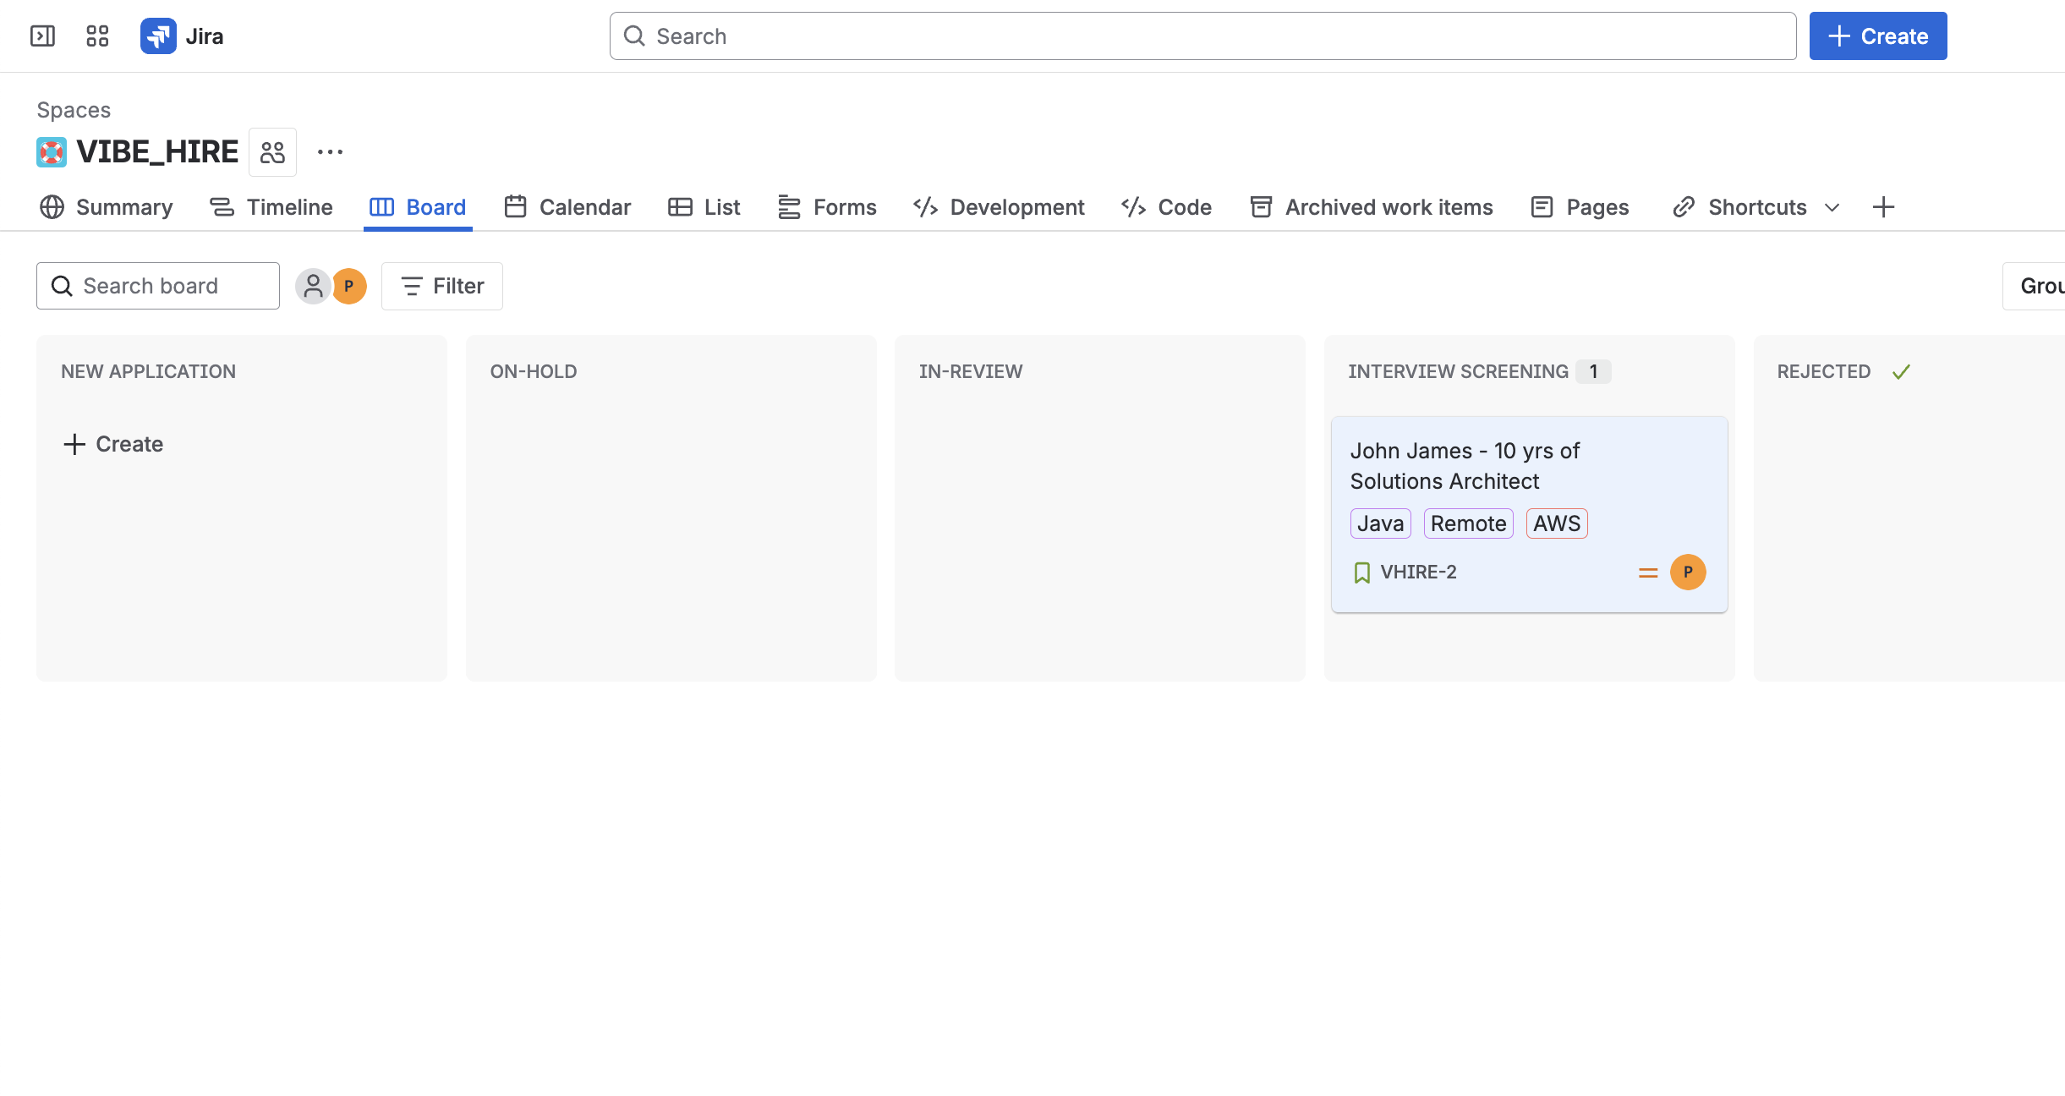Collapse the left navigation sidebar

(x=43, y=36)
